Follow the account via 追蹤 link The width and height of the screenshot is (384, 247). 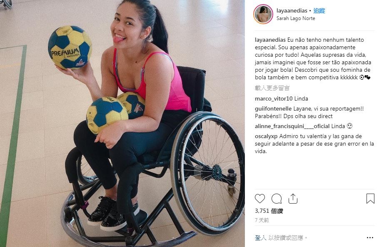coord(319,10)
